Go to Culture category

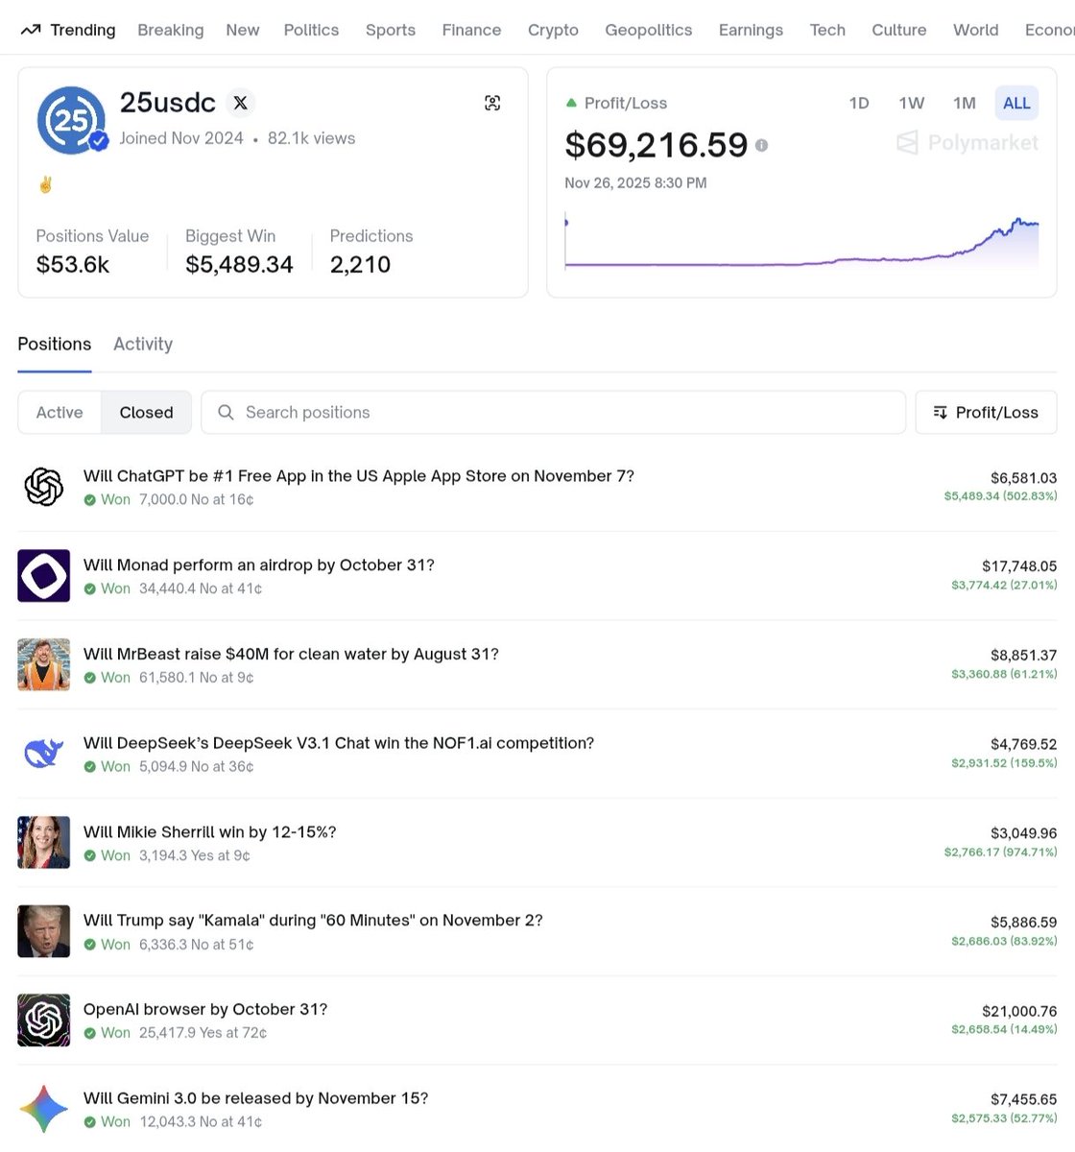click(899, 30)
